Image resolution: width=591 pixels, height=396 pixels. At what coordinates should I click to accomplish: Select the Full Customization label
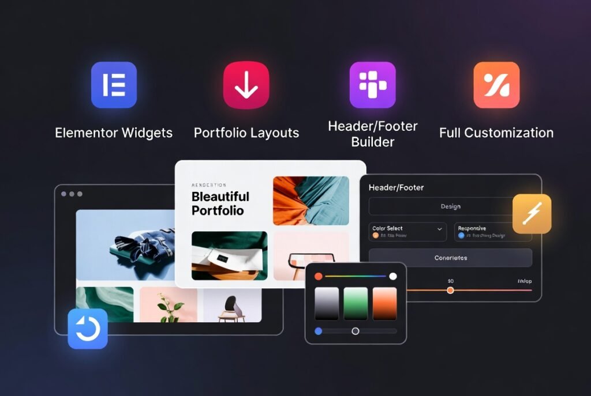click(496, 133)
